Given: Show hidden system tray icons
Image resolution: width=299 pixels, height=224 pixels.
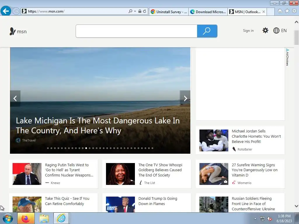Looking at the screenshot, I should tap(255, 218).
